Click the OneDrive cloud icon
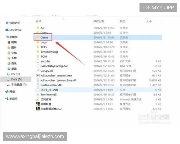This screenshot has width=180, height=144. [x=7, y=30]
